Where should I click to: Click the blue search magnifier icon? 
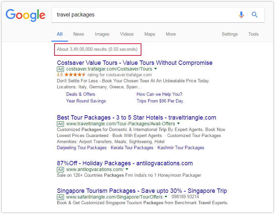(254, 15)
